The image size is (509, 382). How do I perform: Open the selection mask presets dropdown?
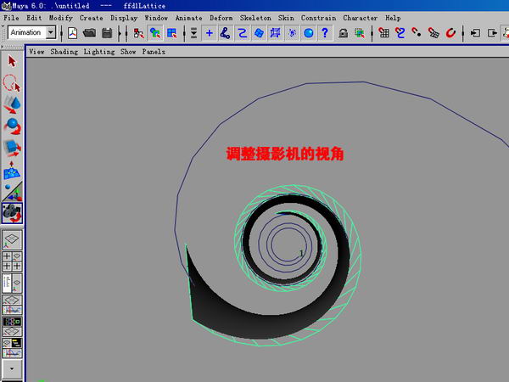(193, 33)
